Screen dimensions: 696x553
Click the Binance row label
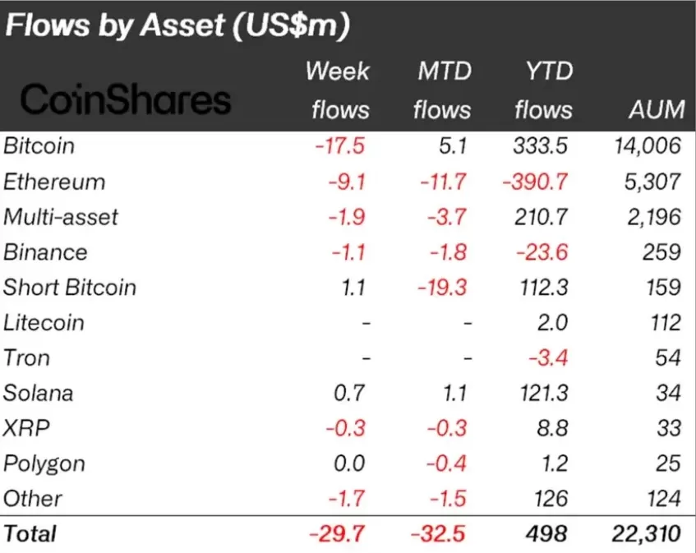(x=45, y=252)
